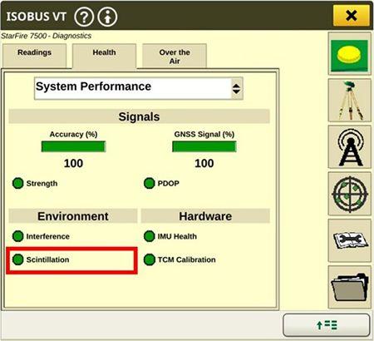This screenshot has height=341, width=374.
Task: Click the IMU Health status indicator
Action: [x=149, y=236]
